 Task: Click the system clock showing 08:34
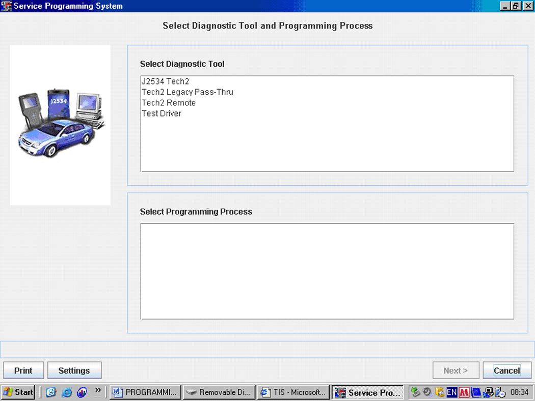[x=519, y=392]
